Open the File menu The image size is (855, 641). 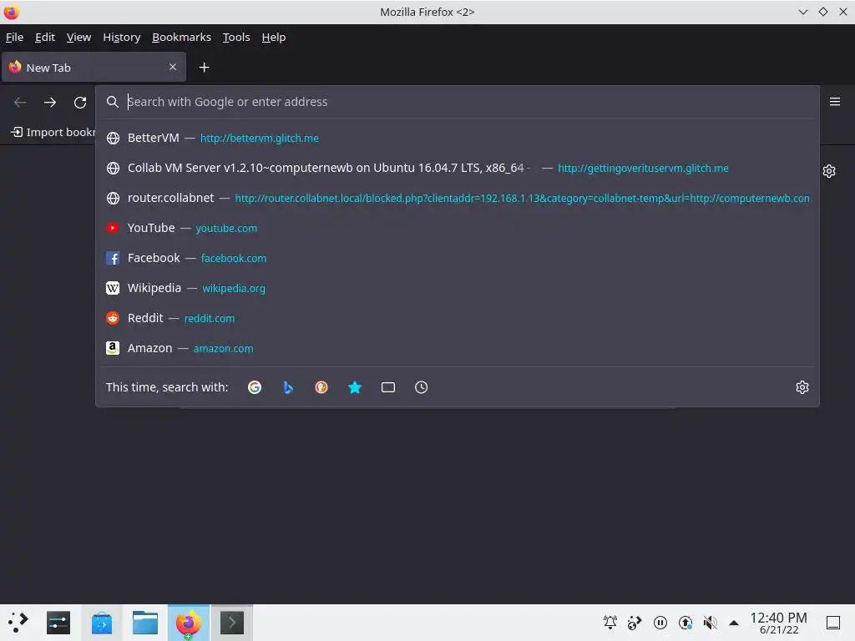coord(14,37)
